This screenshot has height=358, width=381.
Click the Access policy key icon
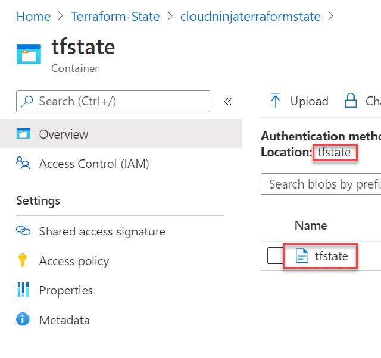23,260
